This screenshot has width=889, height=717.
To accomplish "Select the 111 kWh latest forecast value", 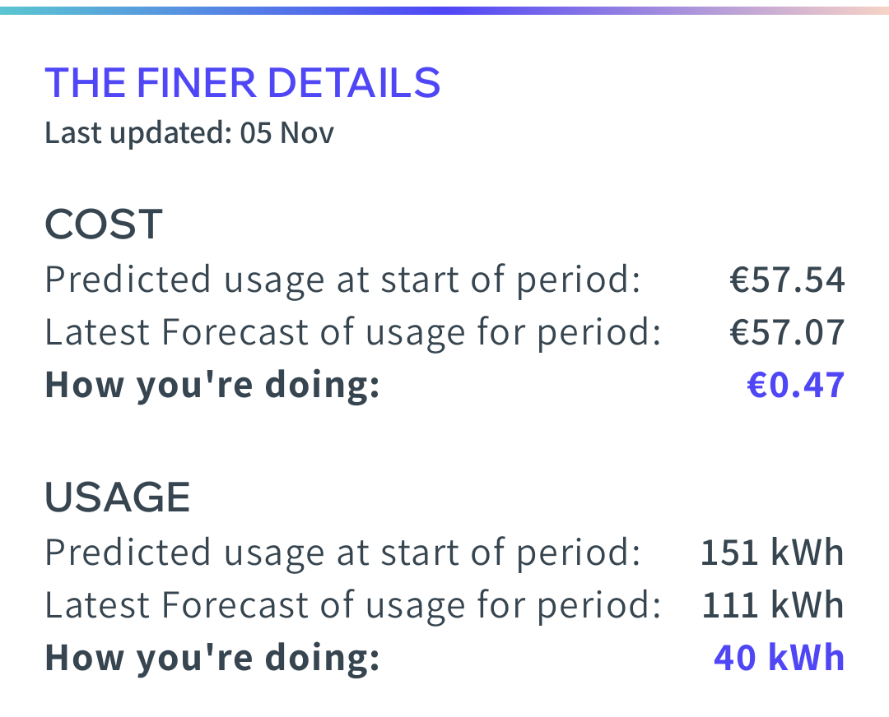I will [x=772, y=605].
